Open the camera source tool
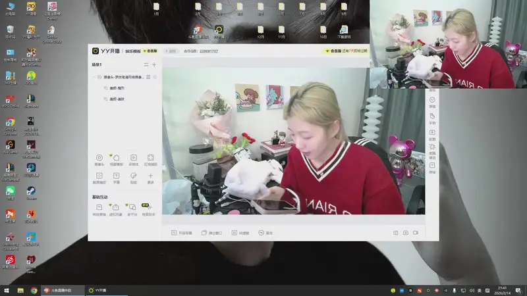Viewport: 527px width, 296px height. coord(99,159)
